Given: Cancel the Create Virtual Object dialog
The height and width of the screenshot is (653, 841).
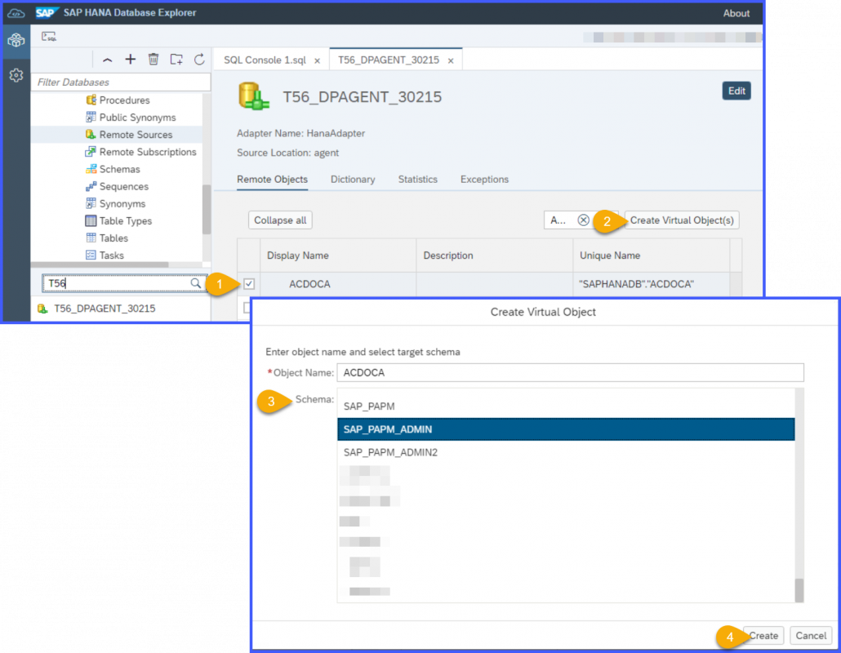Looking at the screenshot, I should [811, 635].
